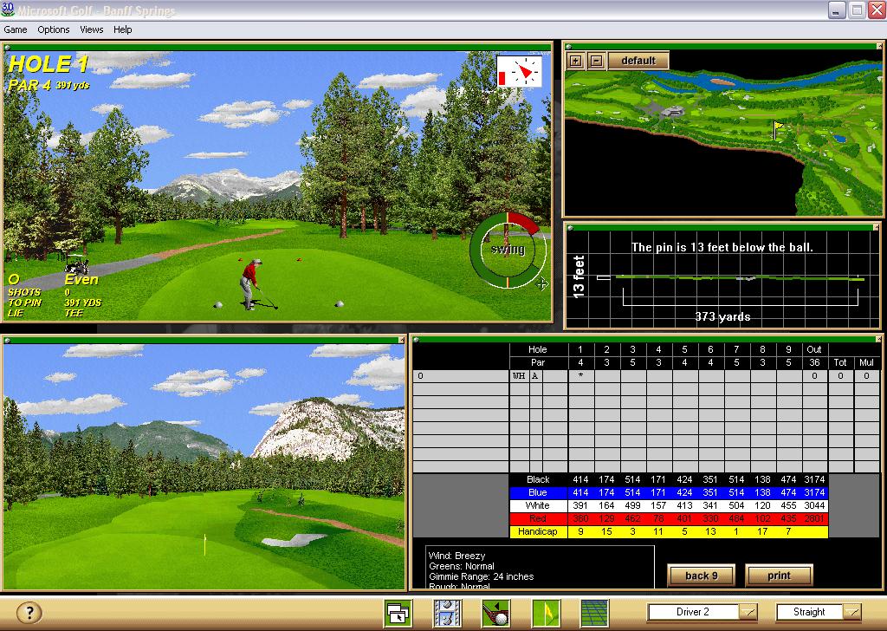The width and height of the screenshot is (887, 631).
Task: Click the Black tee total 3174
Action: point(814,479)
